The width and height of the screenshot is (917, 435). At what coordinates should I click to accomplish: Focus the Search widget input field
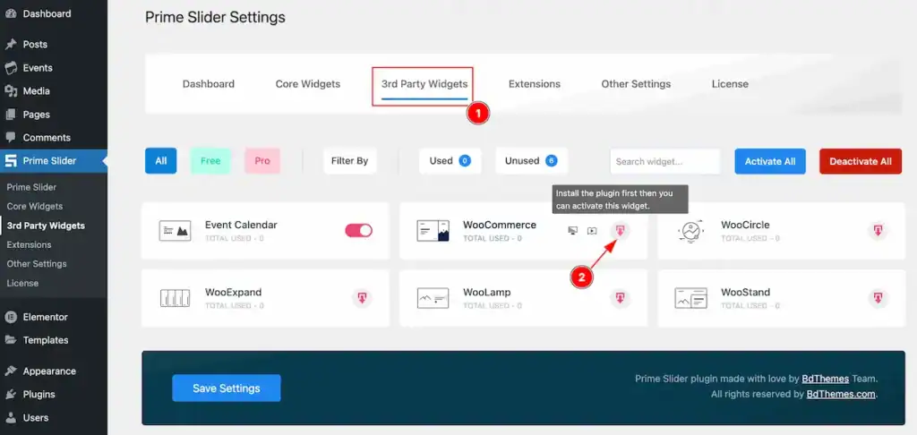[x=665, y=161]
